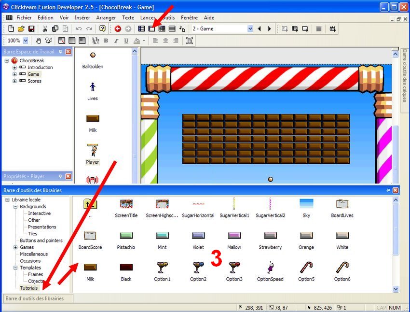Screen dimensions: 410x312
Task: Expand the Games library node
Action: [x=15, y=247]
